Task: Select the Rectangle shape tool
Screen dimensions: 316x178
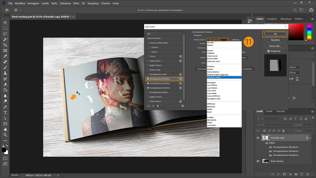Action: pyautogui.click(x=5, y=124)
